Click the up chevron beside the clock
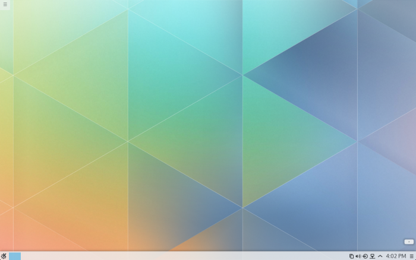Screen dimensions: 416x260 (x=380, y=256)
